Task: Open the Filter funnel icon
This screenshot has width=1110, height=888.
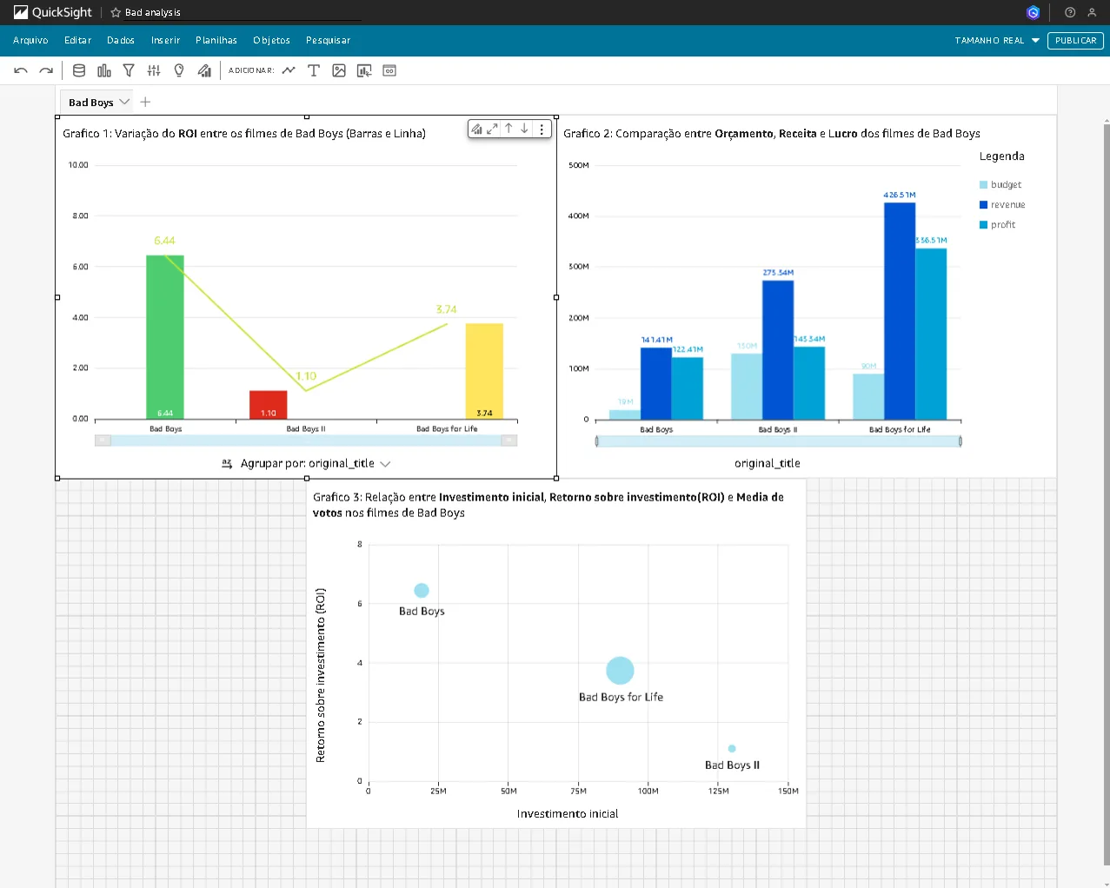Action: 129,70
